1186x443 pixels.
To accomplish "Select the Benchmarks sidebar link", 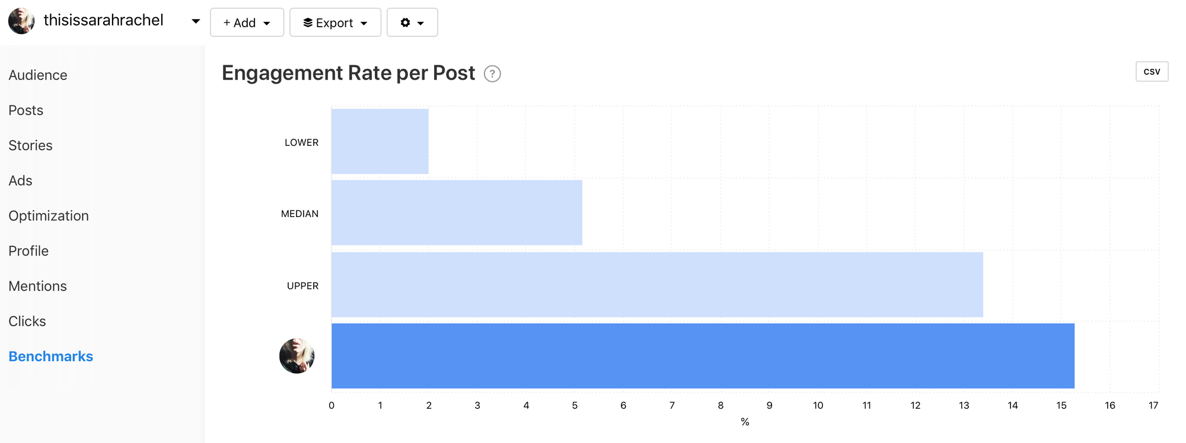I will [51, 356].
